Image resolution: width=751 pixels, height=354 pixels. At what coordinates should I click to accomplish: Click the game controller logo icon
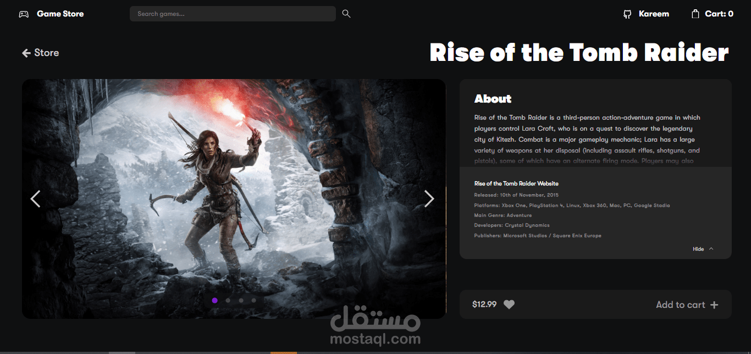pyautogui.click(x=24, y=14)
